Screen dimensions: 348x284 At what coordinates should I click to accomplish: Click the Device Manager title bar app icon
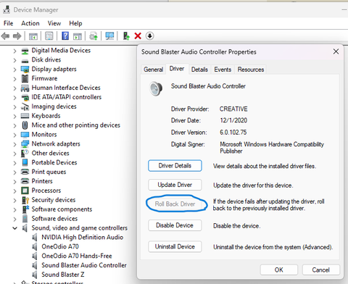[x=7, y=9]
